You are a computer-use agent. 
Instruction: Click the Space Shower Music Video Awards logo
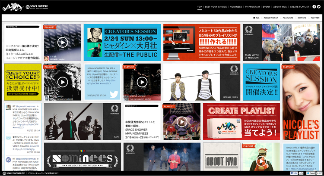37,7
